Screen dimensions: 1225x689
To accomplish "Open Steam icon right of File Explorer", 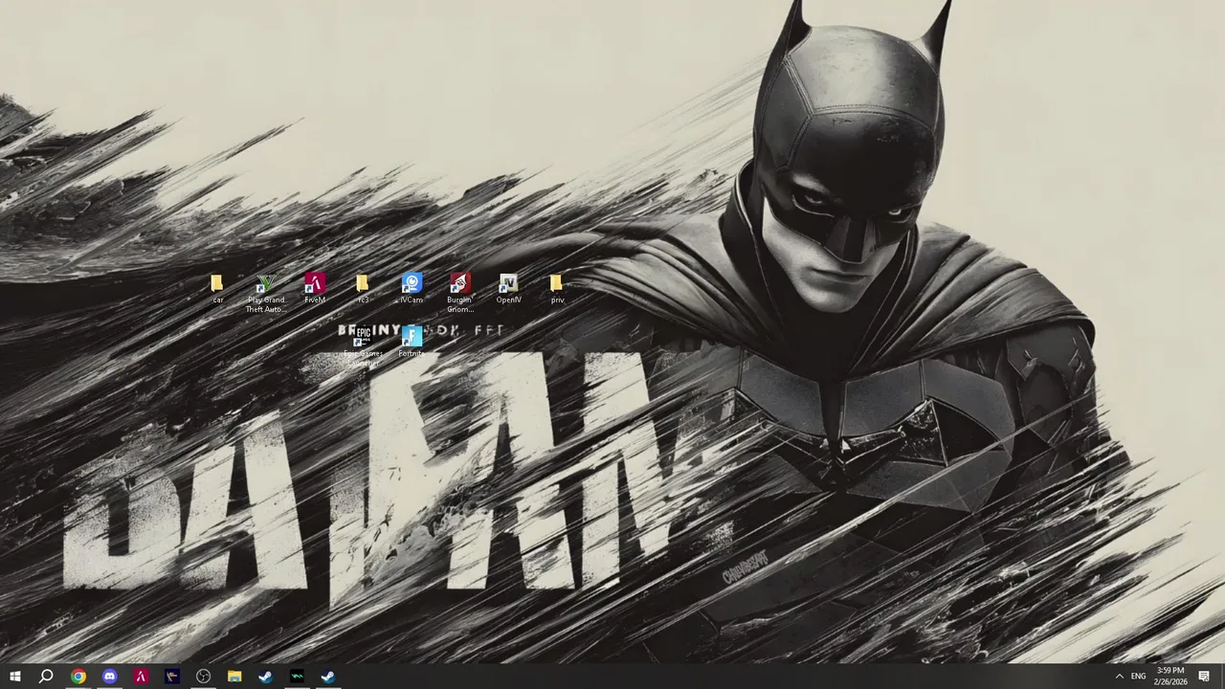I will pos(266,677).
